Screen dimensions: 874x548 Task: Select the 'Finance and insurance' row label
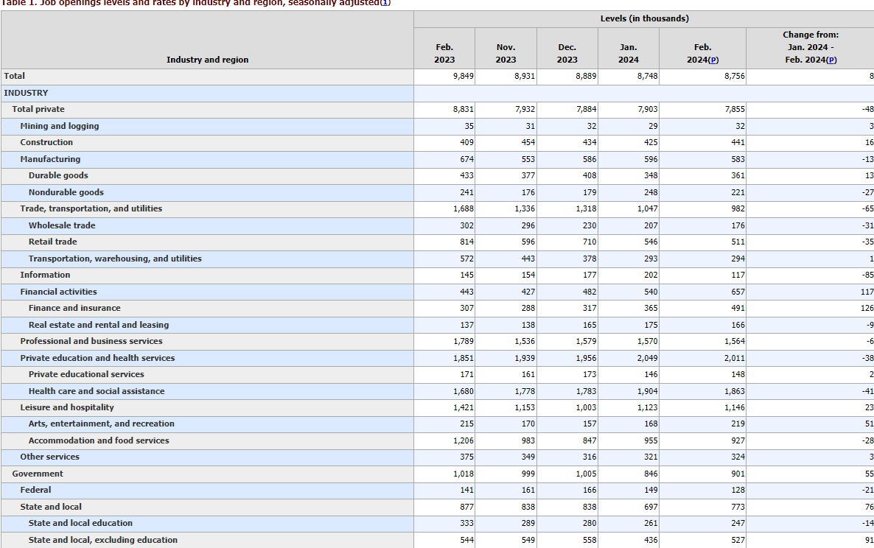(x=74, y=308)
